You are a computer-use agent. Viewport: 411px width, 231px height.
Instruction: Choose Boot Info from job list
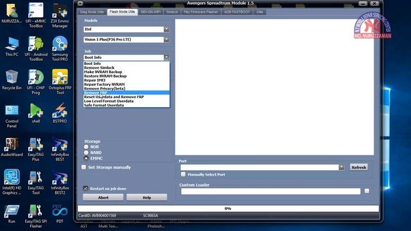[127, 64]
